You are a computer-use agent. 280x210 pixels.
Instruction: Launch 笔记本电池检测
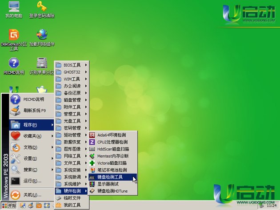(113, 170)
